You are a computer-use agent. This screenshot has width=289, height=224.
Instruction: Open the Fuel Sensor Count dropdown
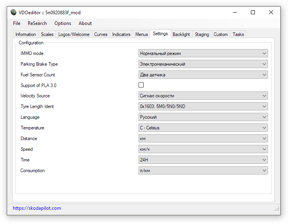coord(203,75)
